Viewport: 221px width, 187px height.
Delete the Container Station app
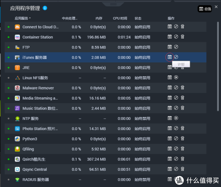point(182,37)
